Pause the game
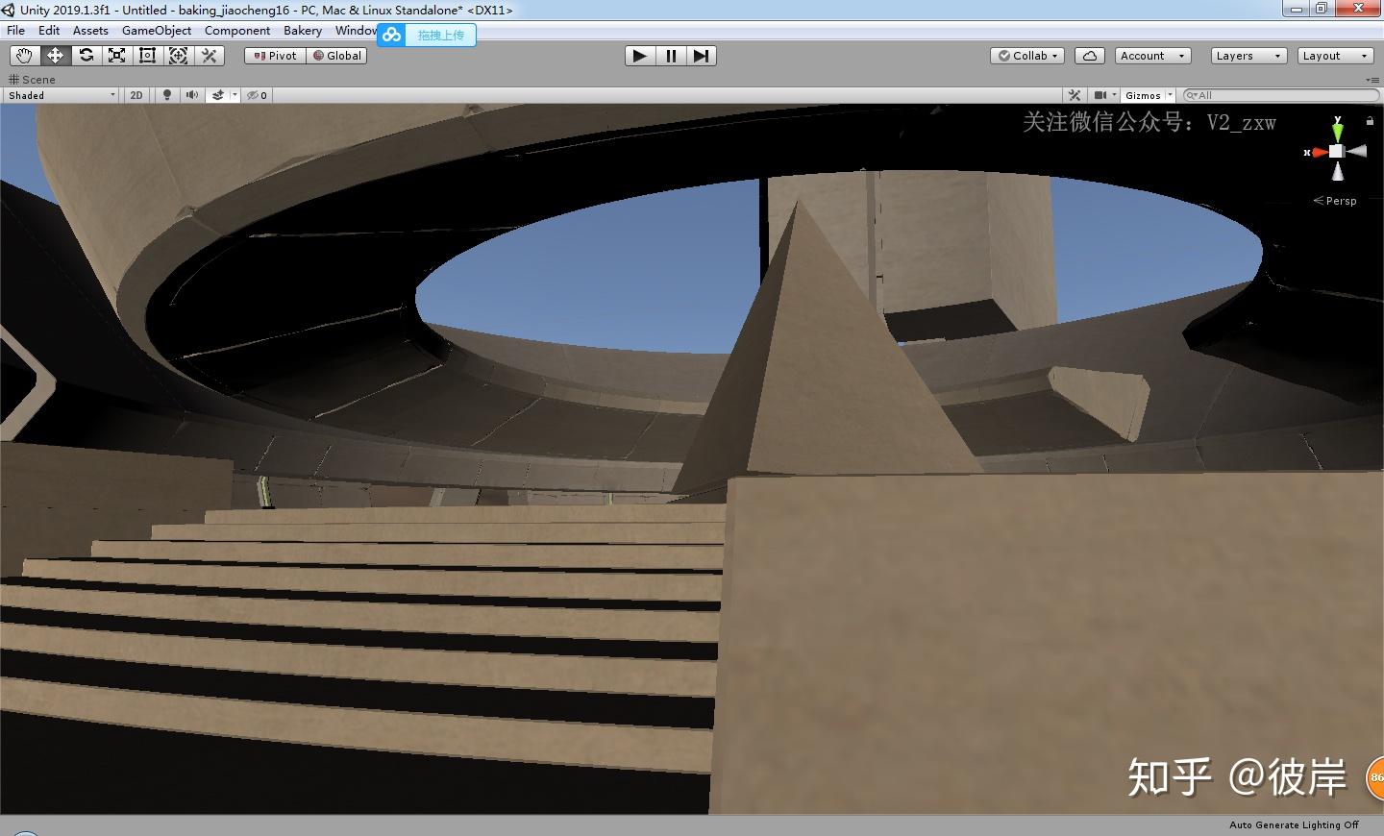Viewport: 1384px width, 836px height. click(x=670, y=56)
